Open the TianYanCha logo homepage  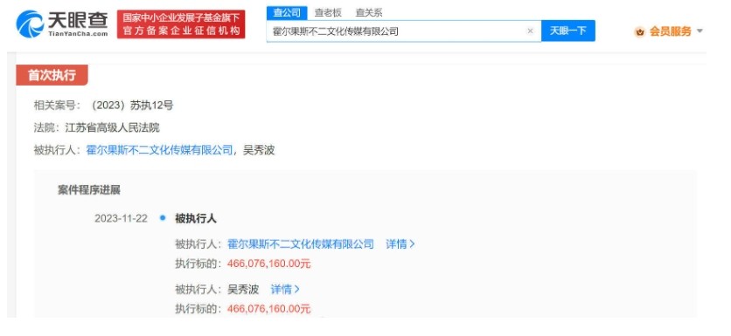tap(61, 24)
